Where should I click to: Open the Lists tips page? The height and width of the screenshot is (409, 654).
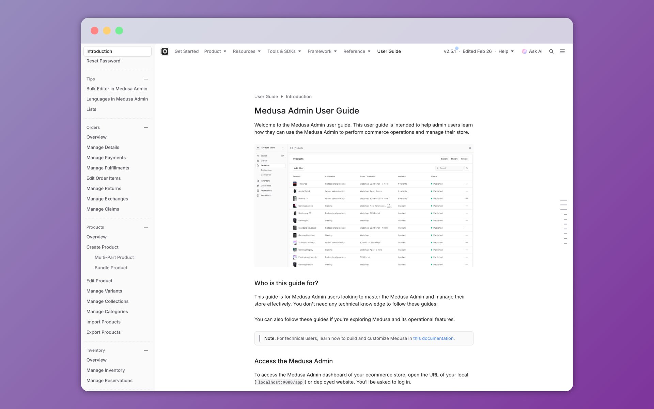91,109
